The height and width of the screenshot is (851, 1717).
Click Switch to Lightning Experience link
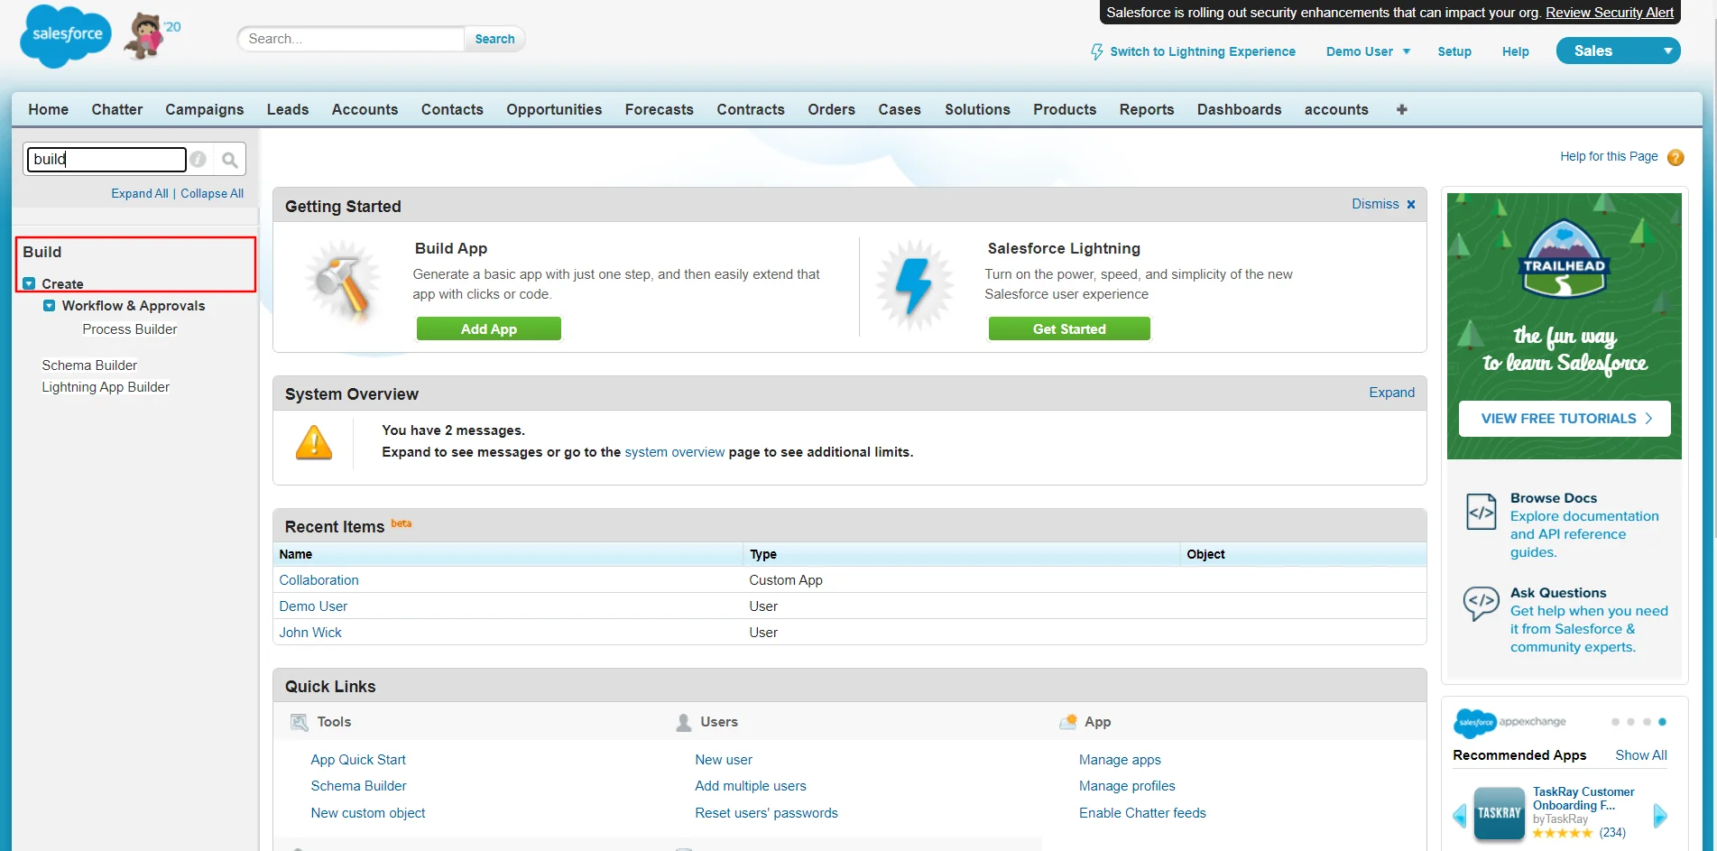pos(1203,51)
